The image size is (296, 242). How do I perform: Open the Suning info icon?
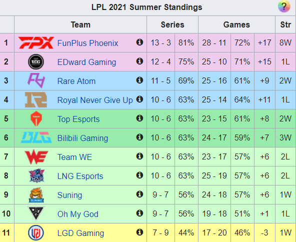[139, 194]
